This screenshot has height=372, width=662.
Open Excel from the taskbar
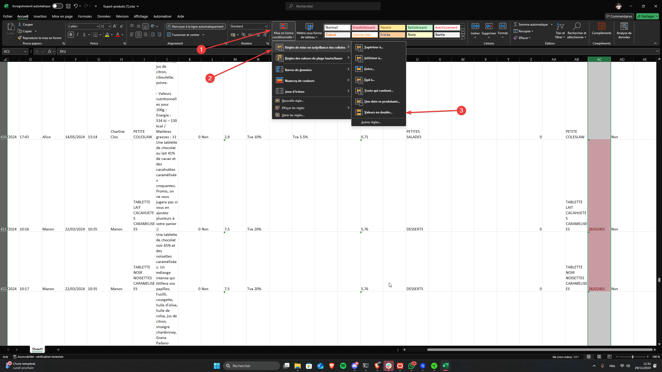click(446, 366)
